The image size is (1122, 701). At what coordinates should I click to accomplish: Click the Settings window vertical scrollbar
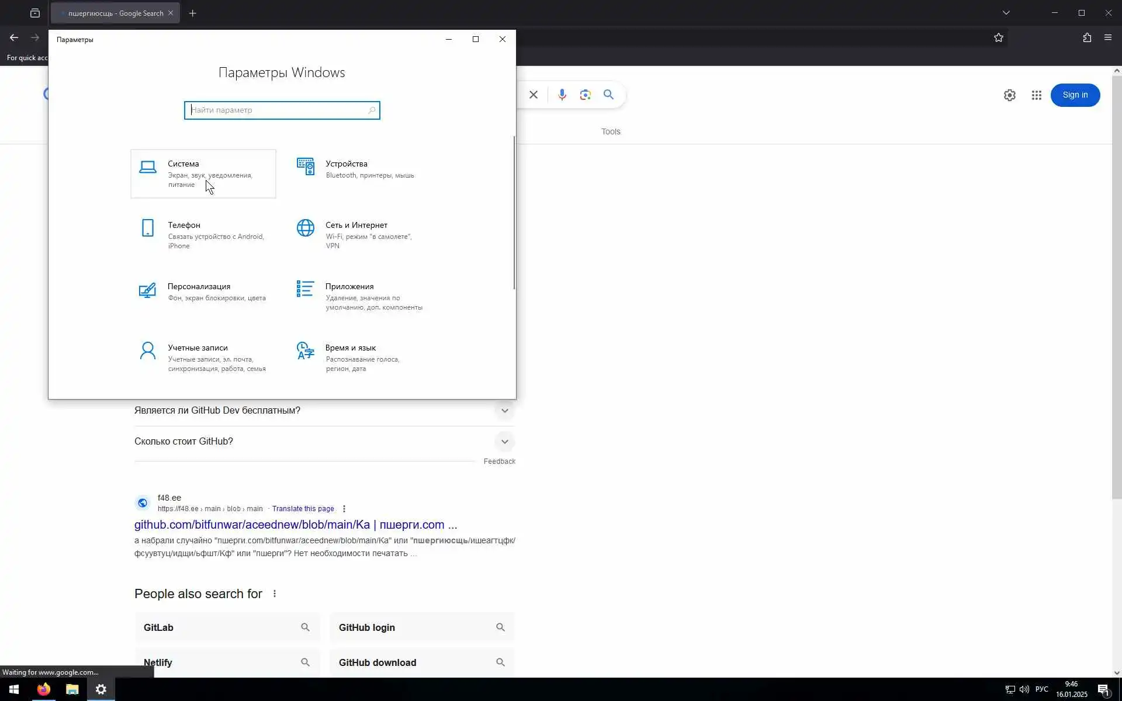(x=514, y=213)
